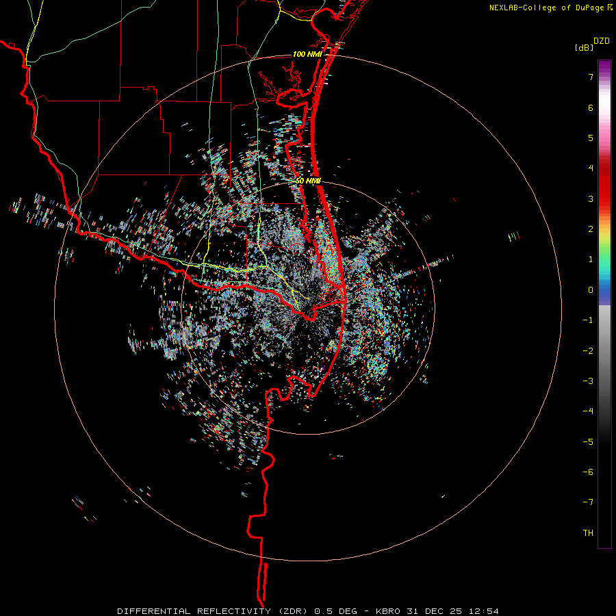Click the -6 value on color scale
Screen dimensions: 616x616
pos(588,472)
